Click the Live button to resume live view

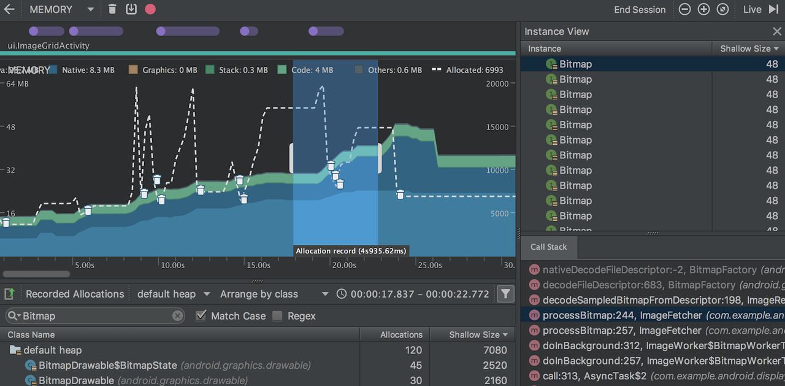pos(752,9)
